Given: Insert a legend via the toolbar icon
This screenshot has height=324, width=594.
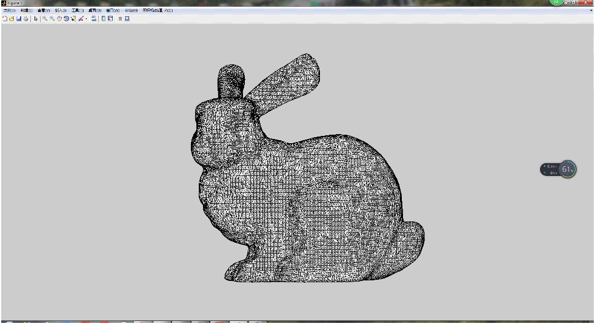Looking at the screenshot, I should click(x=110, y=19).
